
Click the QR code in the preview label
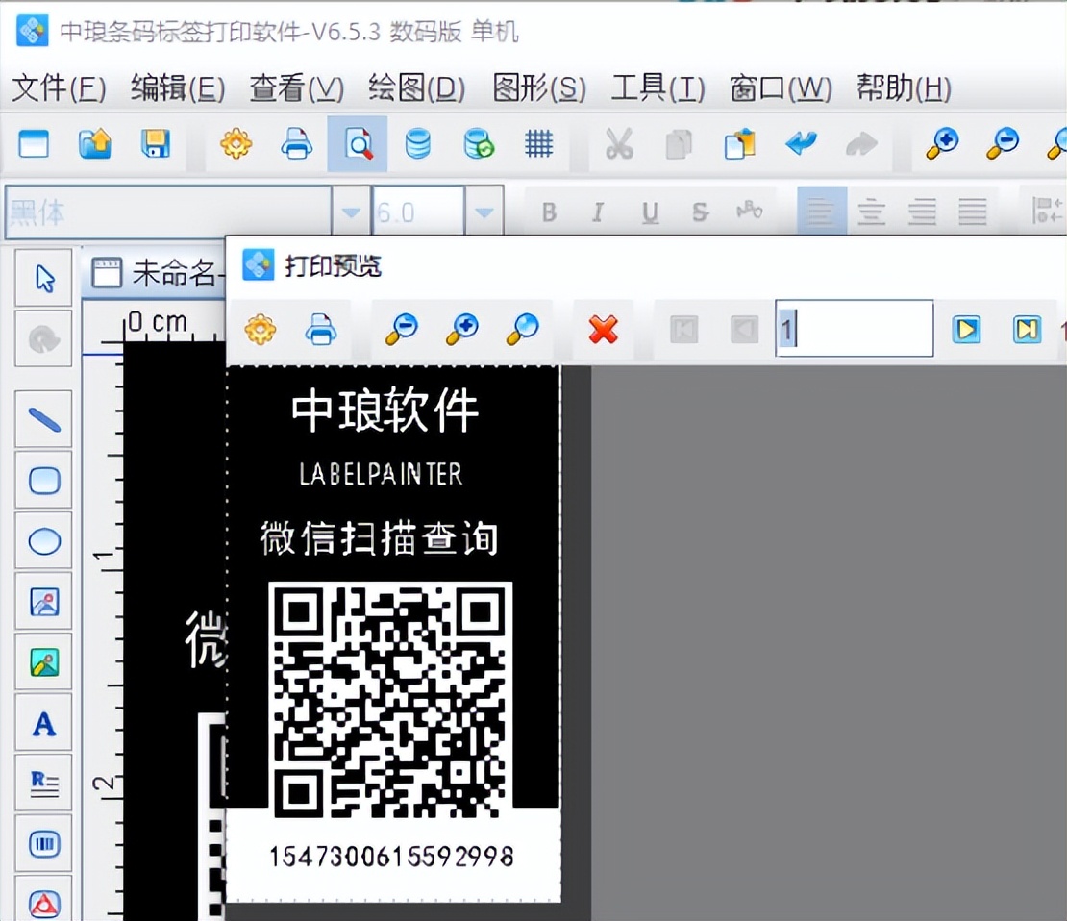coord(390,700)
